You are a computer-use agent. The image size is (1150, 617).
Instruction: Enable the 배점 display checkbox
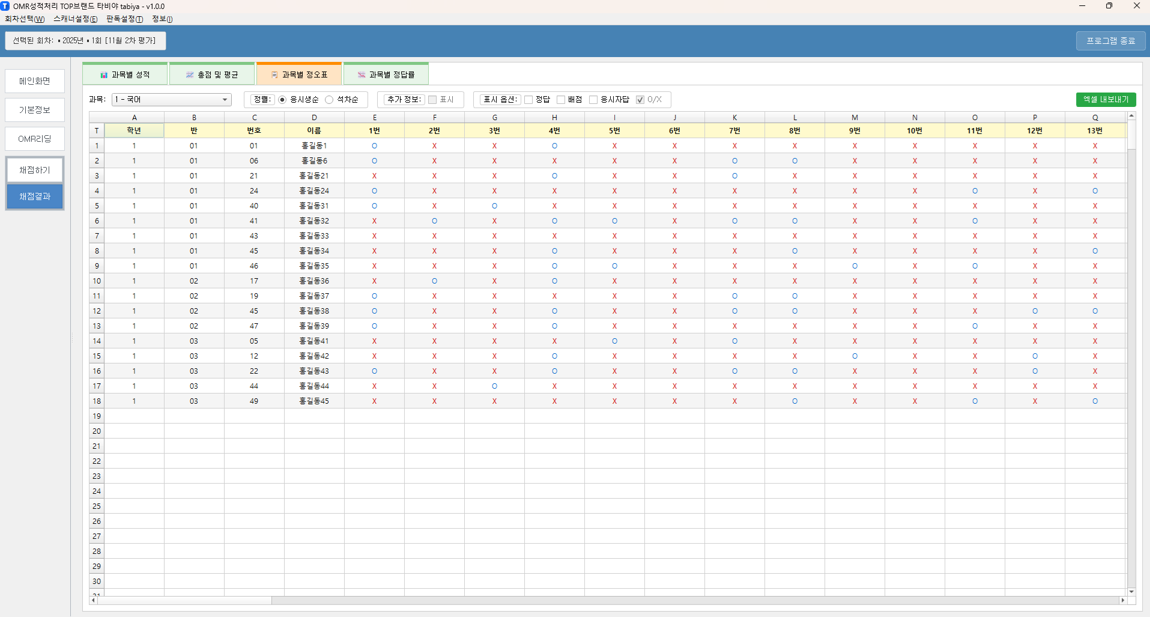[x=561, y=100]
